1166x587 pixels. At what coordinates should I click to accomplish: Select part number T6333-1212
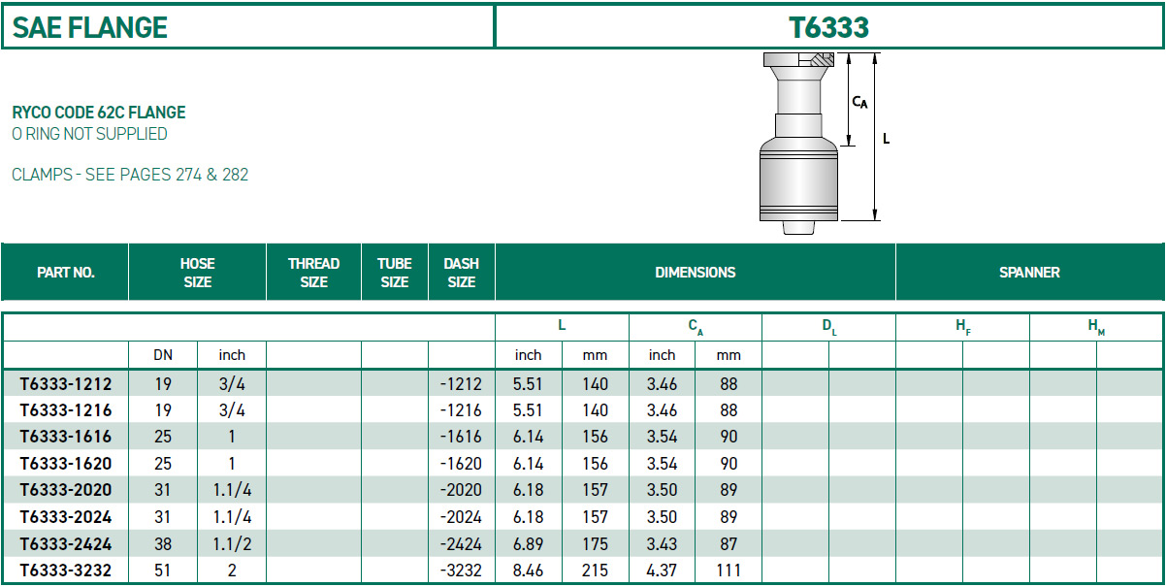point(66,384)
